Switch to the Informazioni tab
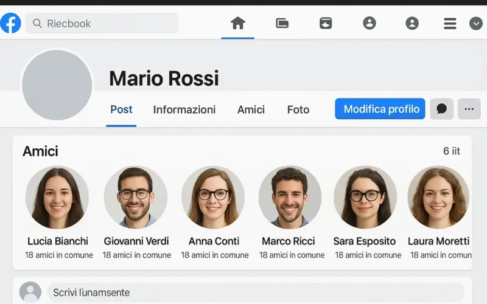This screenshot has width=487, height=304. (x=184, y=109)
